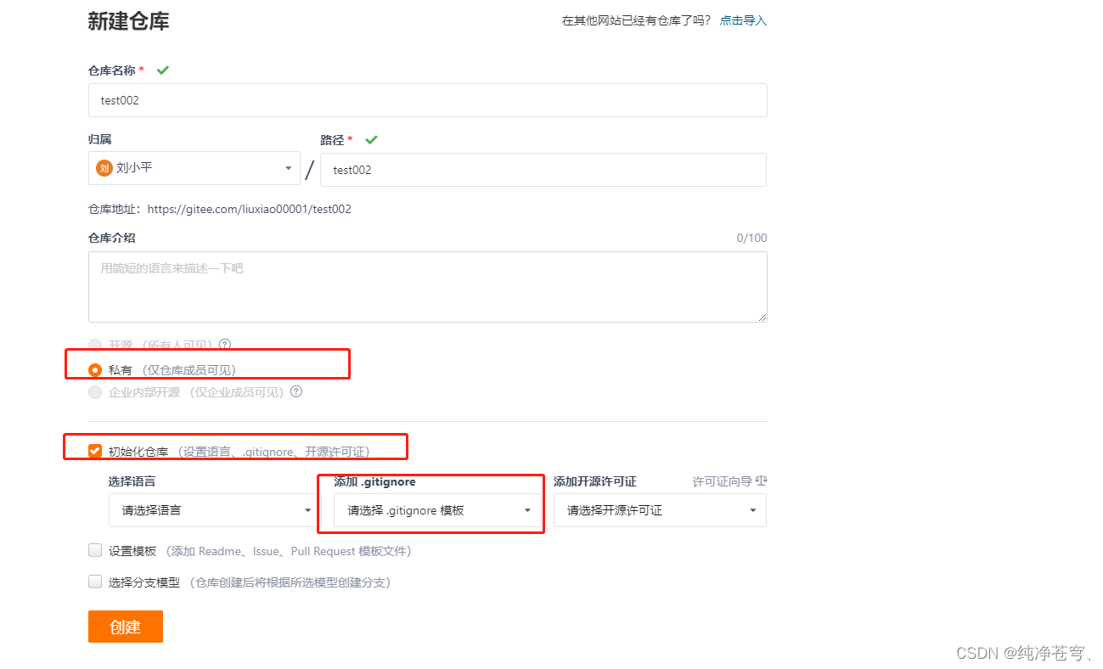This screenshot has width=1103, height=669.
Task: Click the gitee.com repository address link
Action: [249, 208]
